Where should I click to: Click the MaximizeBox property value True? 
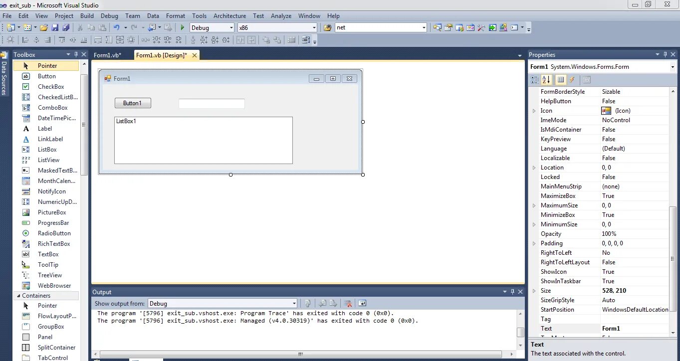pos(608,196)
